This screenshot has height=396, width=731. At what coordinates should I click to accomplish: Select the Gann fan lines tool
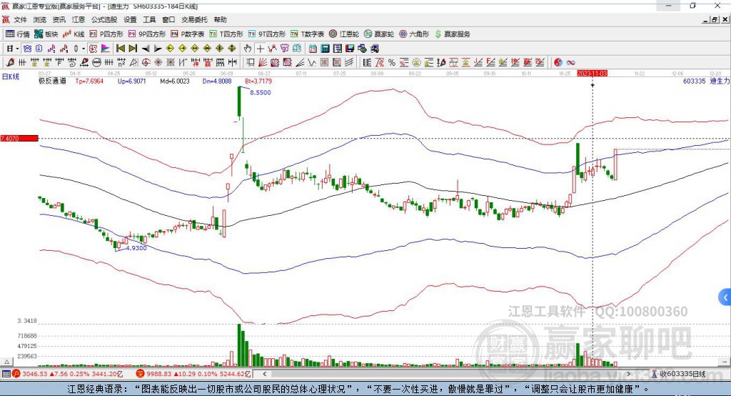coord(263,63)
